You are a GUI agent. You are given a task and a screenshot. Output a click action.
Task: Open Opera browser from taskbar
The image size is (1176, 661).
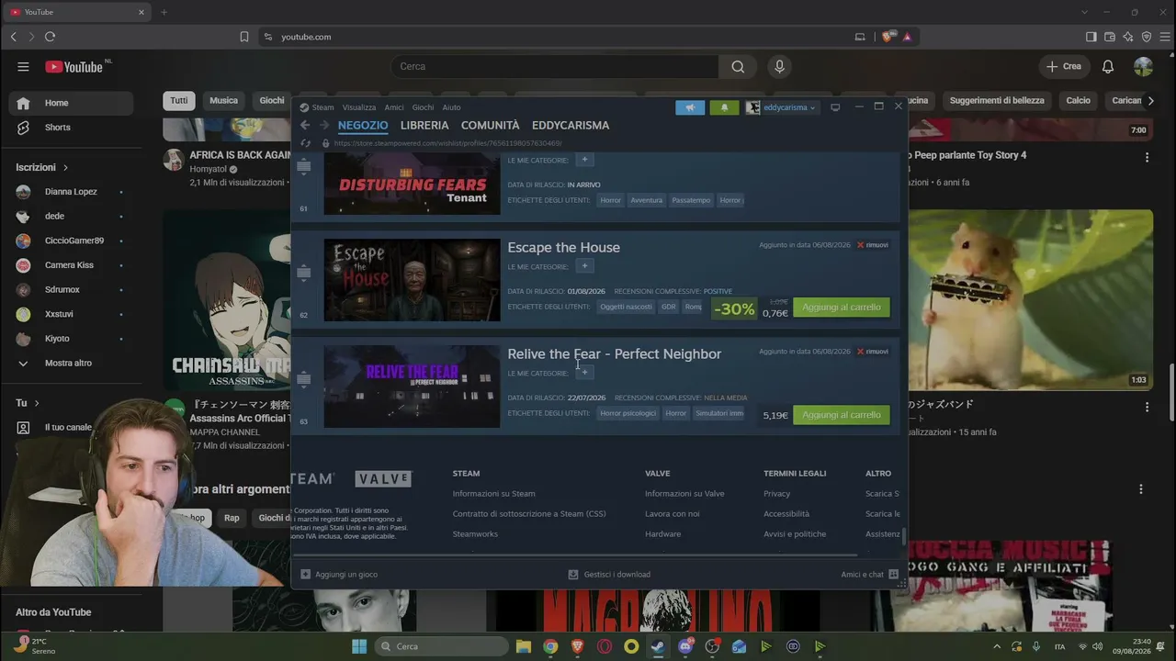[x=605, y=646]
